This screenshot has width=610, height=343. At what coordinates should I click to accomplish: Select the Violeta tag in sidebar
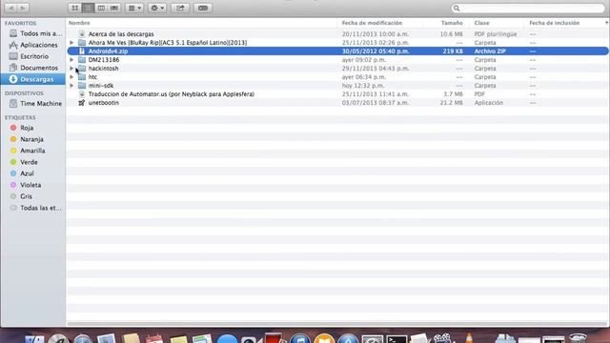coord(26,185)
